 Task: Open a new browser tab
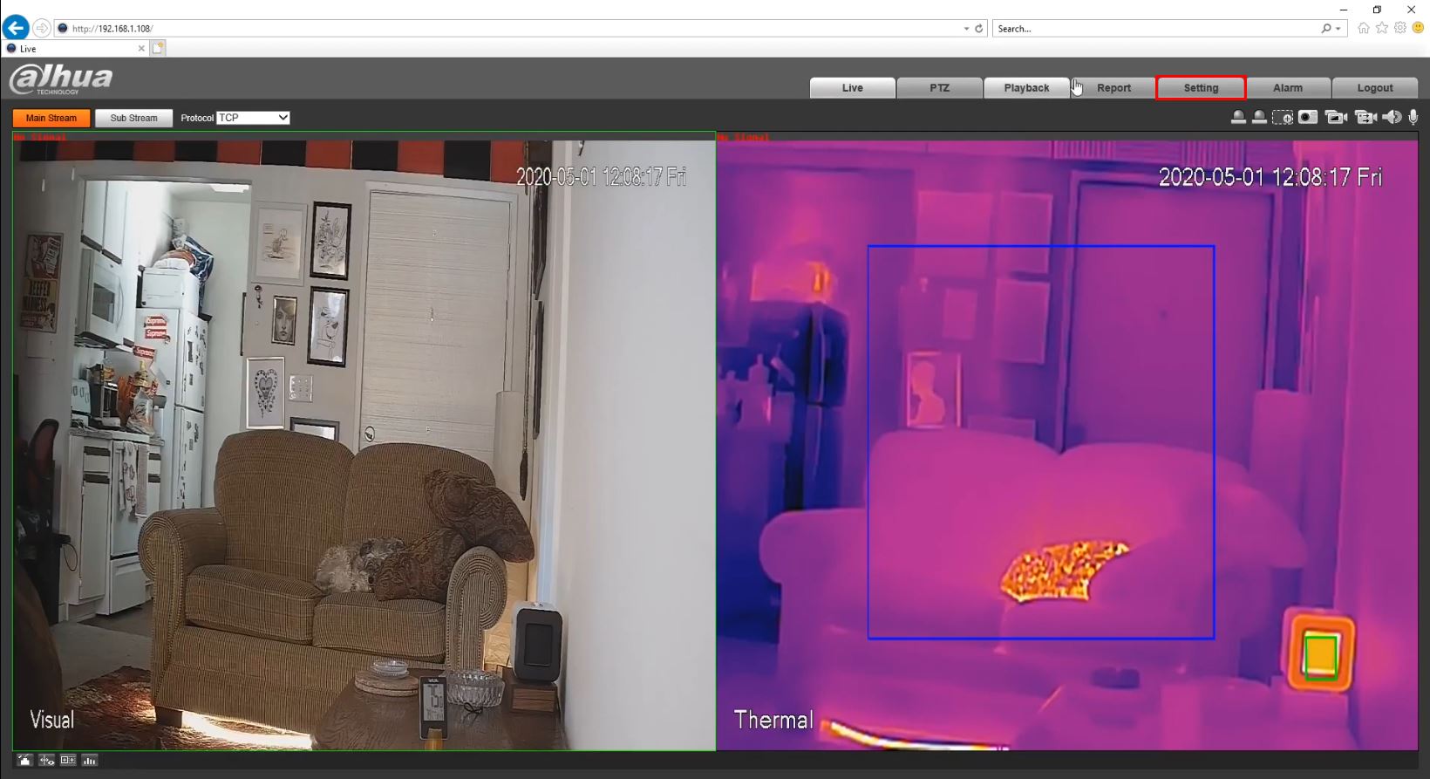click(158, 49)
